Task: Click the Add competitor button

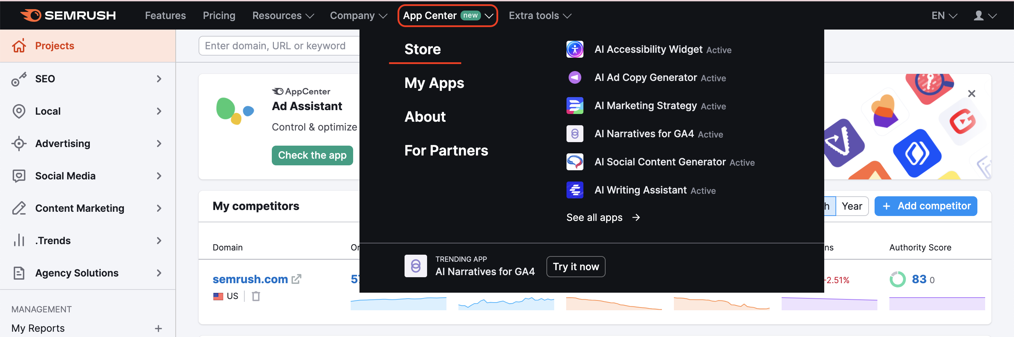Action: click(926, 206)
